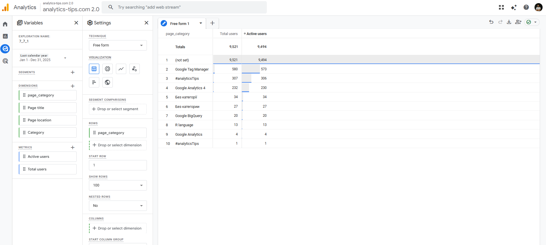This screenshot has height=245, width=546.
Task: Share exploration via add-user icon
Action: [x=518, y=22]
